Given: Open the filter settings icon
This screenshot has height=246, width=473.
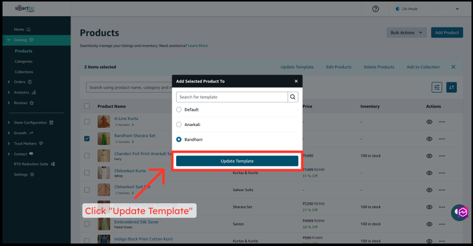Looking at the screenshot, I should tap(437, 87).
